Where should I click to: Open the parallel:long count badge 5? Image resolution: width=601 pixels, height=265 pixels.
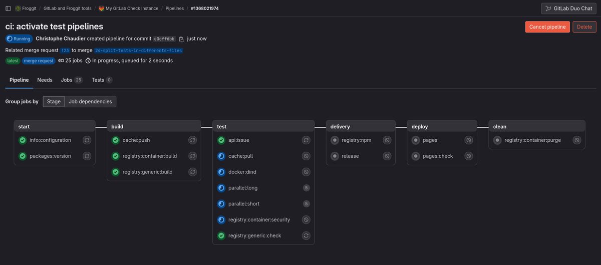[306, 188]
